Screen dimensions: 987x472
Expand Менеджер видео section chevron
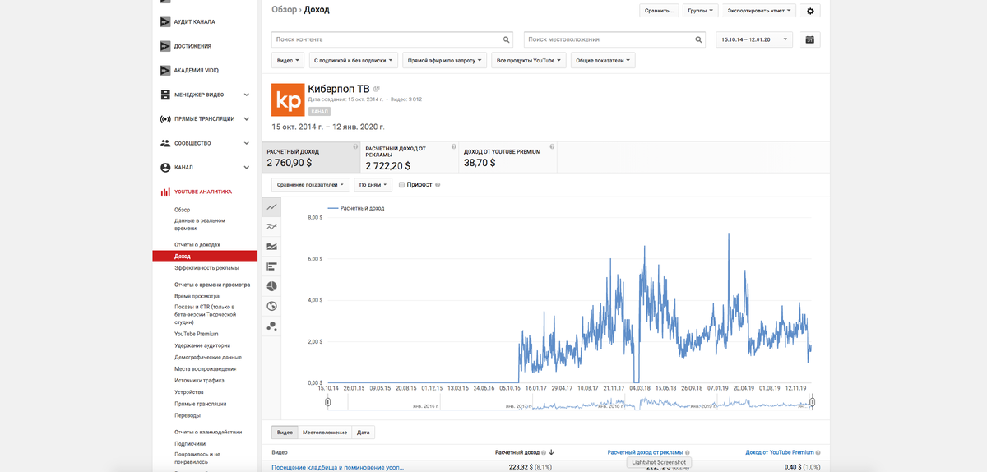coord(247,95)
